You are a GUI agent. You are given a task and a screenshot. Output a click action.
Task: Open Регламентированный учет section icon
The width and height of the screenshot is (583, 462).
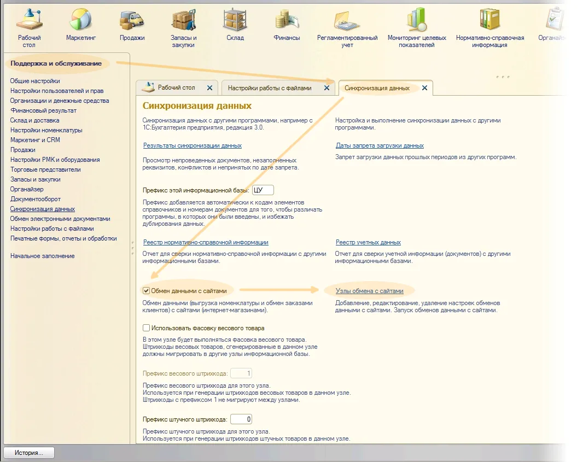(347, 20)
